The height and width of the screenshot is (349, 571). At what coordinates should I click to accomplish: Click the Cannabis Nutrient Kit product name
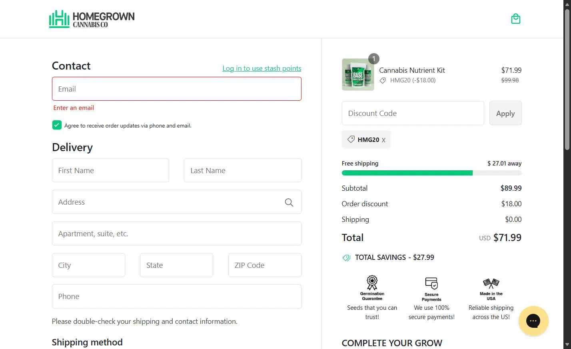(412, 70)
